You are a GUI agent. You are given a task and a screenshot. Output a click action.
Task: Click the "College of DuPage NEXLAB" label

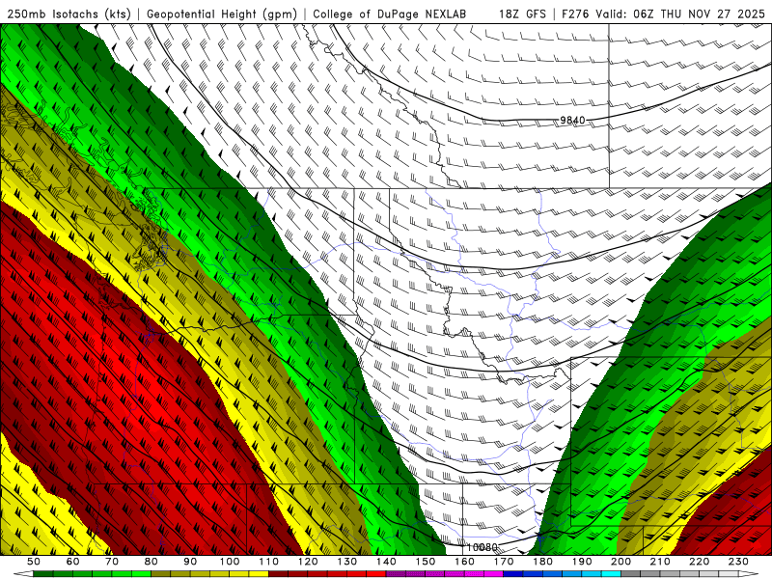(390, 14)
